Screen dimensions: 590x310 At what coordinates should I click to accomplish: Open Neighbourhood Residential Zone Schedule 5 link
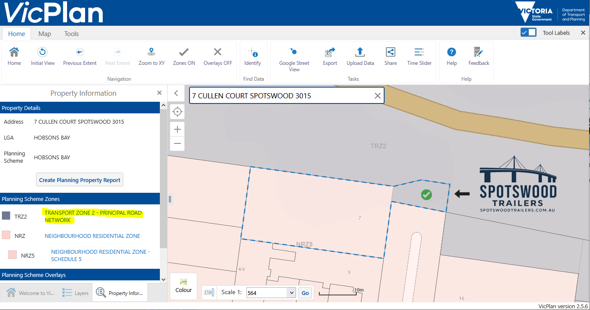tap(101, 255)
